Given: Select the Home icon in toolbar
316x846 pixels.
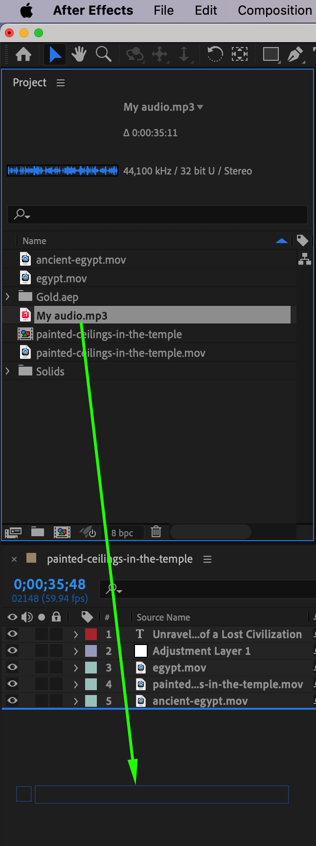Looking at the screenshot, I should [x=23, y=54].
